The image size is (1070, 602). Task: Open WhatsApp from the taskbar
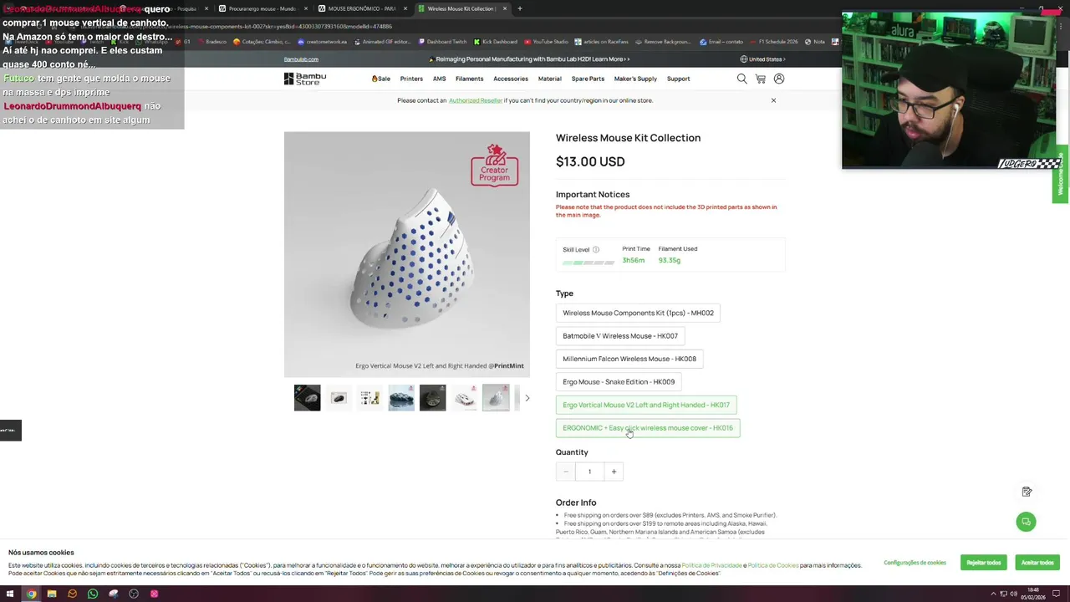(93, 594)
